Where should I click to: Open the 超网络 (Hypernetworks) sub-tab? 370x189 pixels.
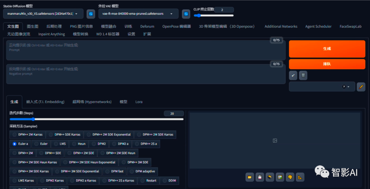(x=92, y=102)
